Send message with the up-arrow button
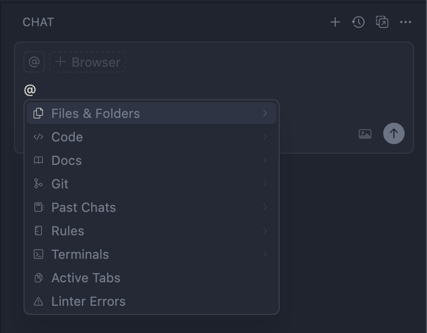Screen dimensions: 427x333 394,133
